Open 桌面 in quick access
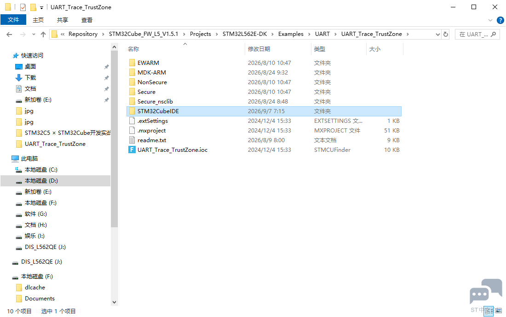This screenshot has width=506, height=317. pyautogui.click(x=30, y=67)
